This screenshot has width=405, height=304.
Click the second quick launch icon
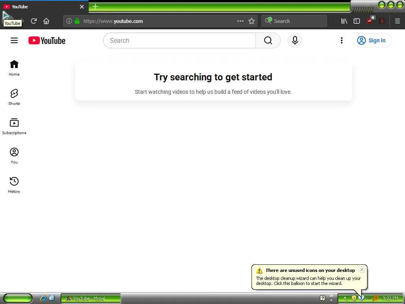(52, 298)
